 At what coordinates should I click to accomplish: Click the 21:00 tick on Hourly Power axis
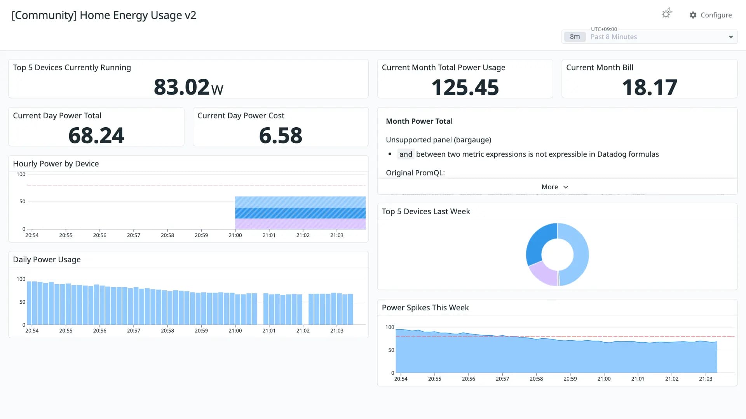pos(235,235)
